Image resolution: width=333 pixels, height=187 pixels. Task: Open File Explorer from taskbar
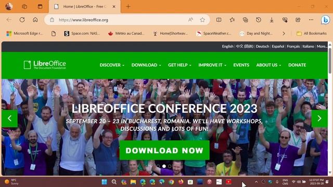click(x=133, y=182)
